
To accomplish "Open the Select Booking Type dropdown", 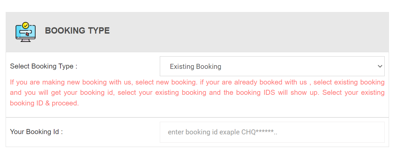I will pyautogui.click(x=272, y=66).
